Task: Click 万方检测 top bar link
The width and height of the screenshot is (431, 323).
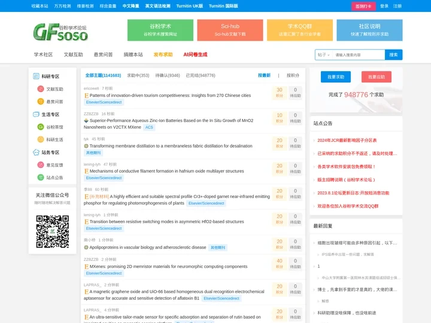Action: click(x=62, y=6)
